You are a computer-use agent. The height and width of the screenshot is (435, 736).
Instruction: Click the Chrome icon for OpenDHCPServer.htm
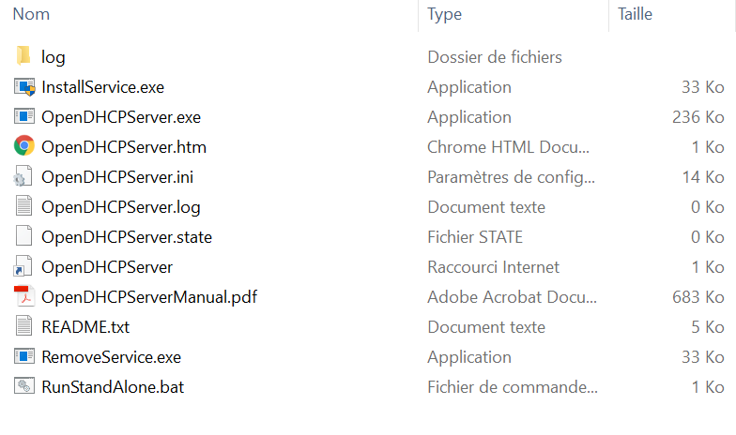coord(24,146)
